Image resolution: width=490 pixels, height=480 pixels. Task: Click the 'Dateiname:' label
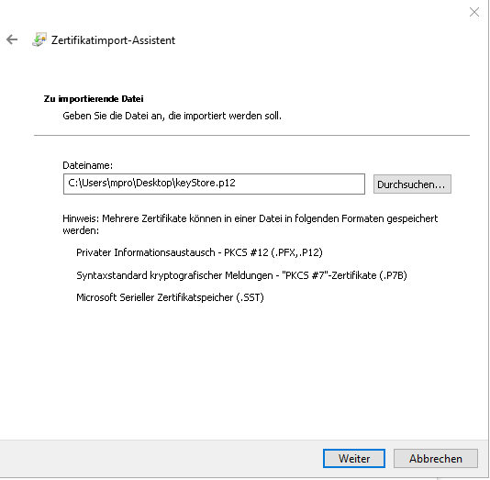(x=87, y=165)
